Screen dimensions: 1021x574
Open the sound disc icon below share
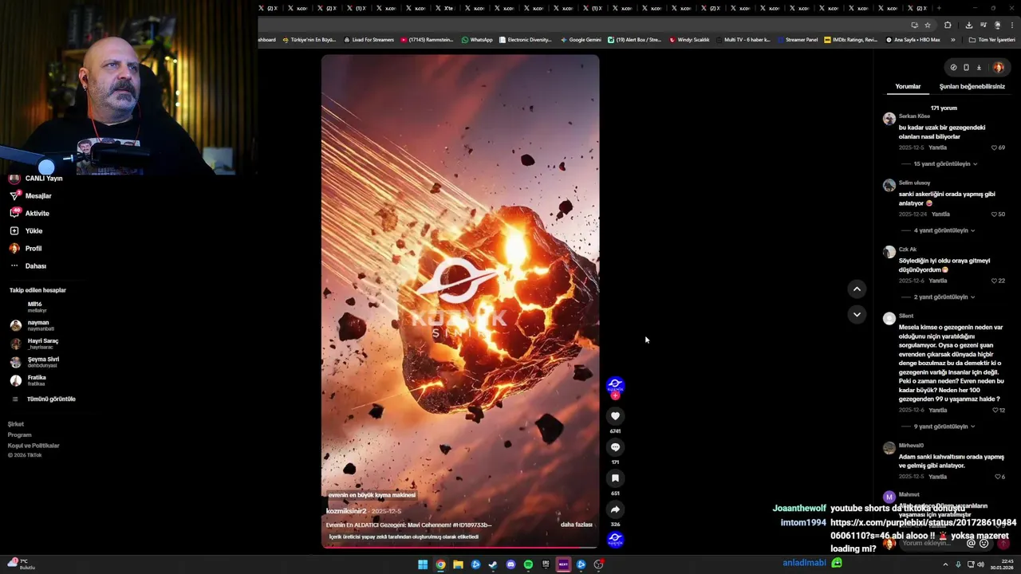coord(615,539)
